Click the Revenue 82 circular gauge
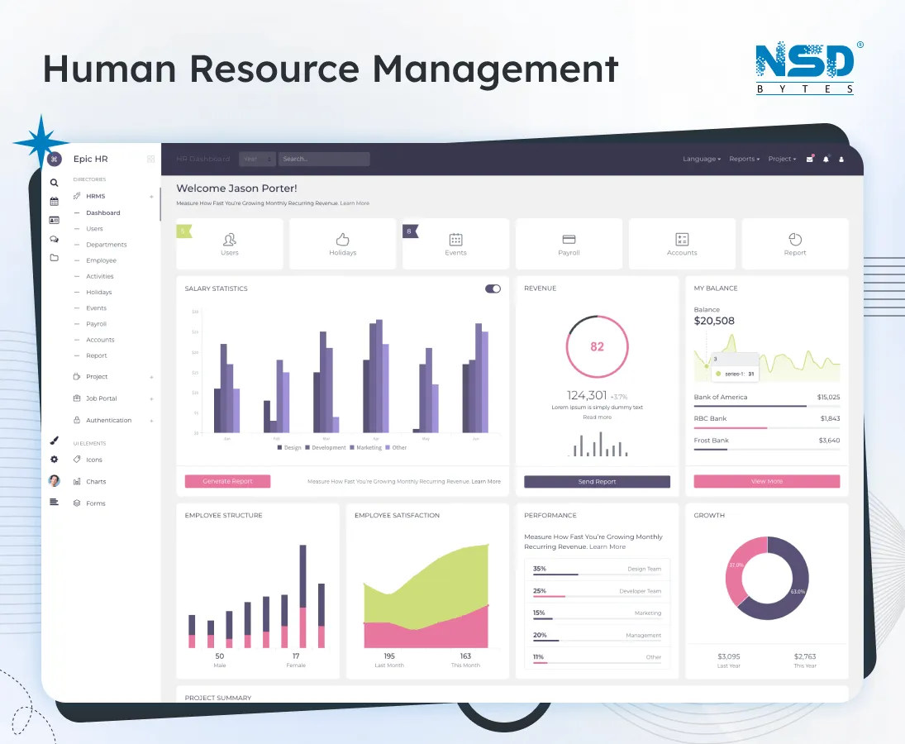Screen dimensions: 905x744 point(597,346)
